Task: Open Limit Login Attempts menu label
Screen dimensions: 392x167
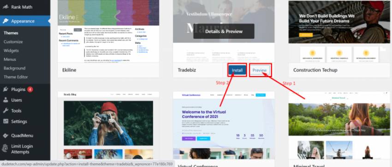Action: 22,149
